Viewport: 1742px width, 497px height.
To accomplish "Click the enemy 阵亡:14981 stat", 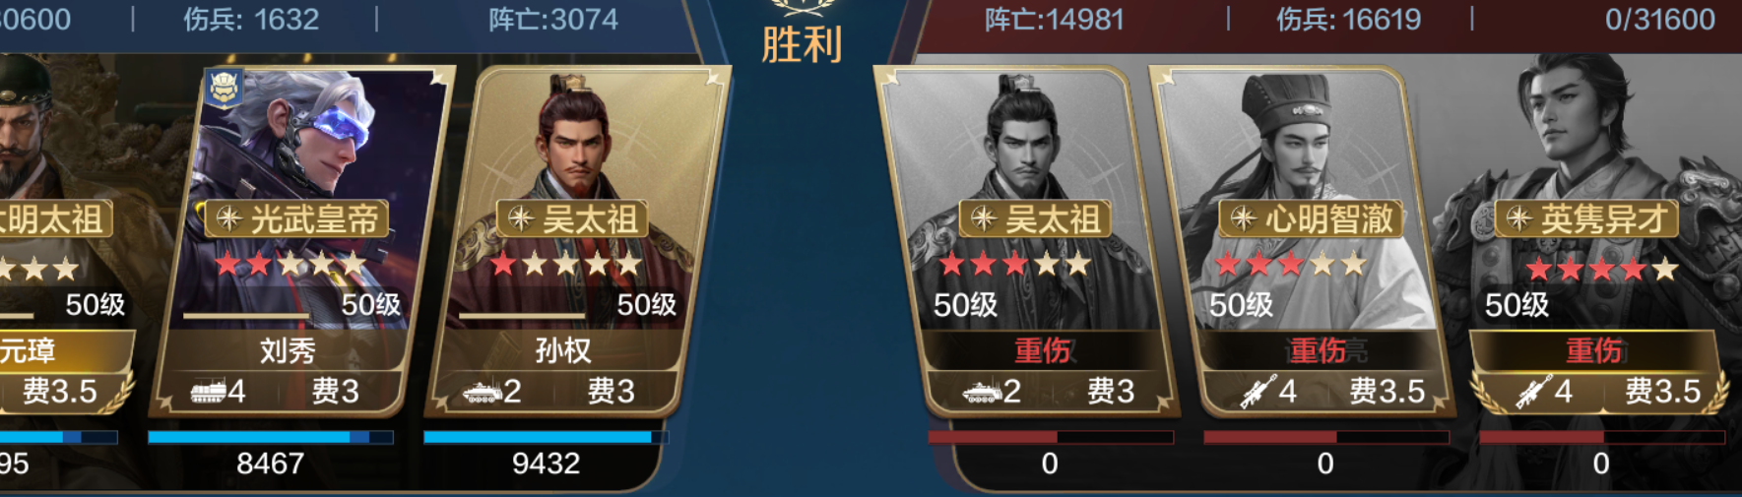I will pyautogui.click(x=1055, y=20).
